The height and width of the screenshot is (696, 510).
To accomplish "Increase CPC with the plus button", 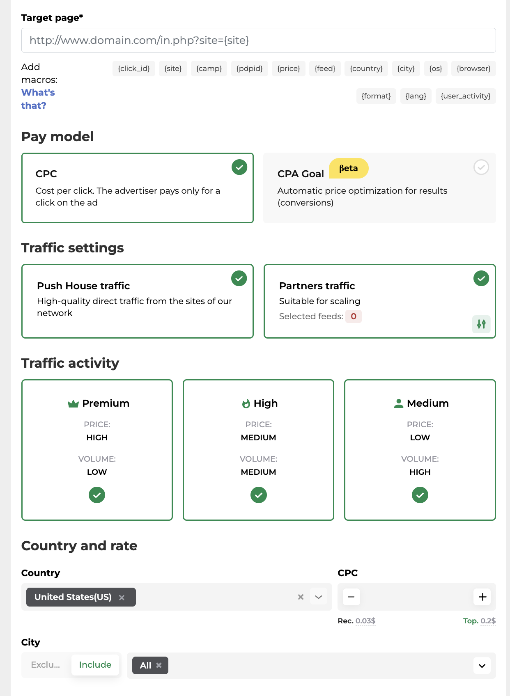I will [482, 597].
